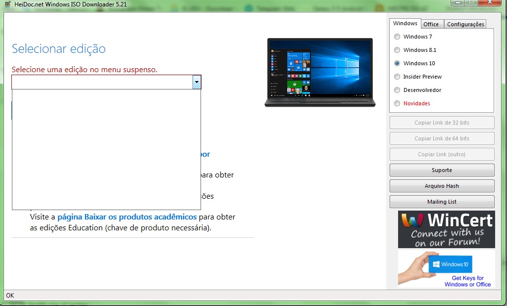The height and width of the screenshot is (306, 507).
Task: Select the Windows 10 radio button
Action: click(x=397, y=63)
